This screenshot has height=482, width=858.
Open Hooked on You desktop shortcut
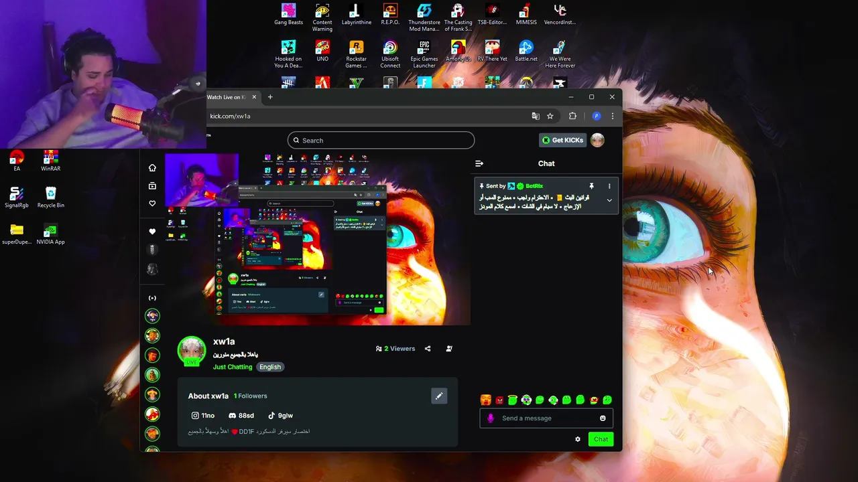[288, 54]
